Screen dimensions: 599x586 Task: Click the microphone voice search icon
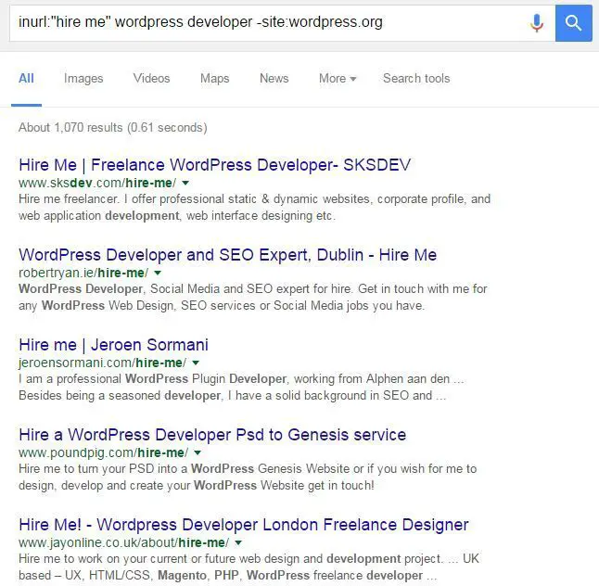(x=536, y=23)
